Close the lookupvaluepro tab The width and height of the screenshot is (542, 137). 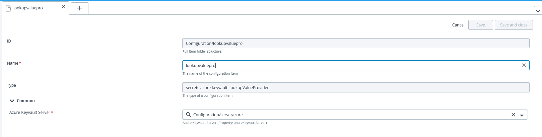point(64,7)
